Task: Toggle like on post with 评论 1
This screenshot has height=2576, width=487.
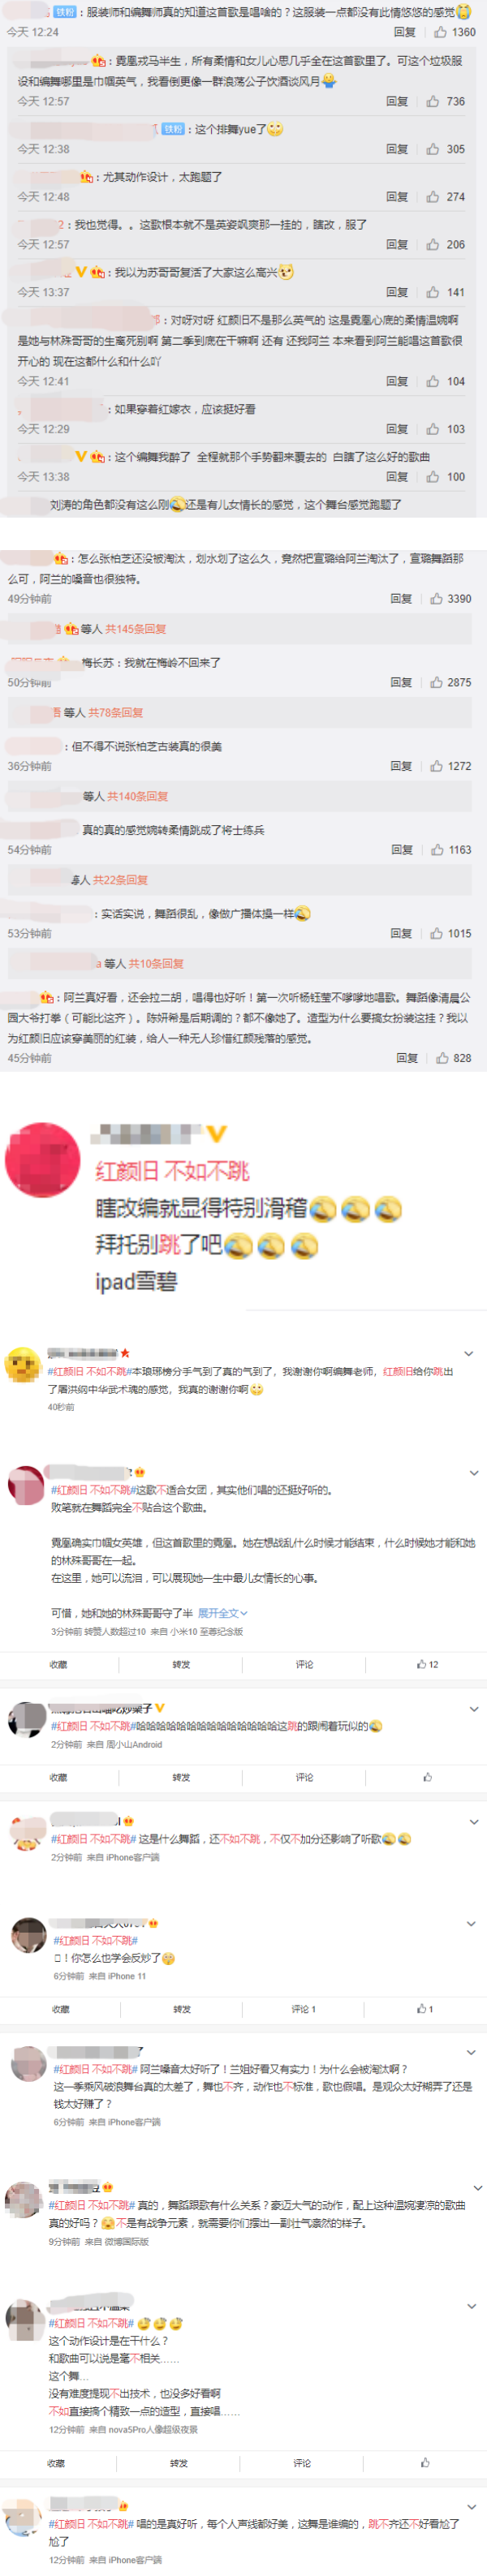Action: pyautogui.click(x=425, y=2008)
